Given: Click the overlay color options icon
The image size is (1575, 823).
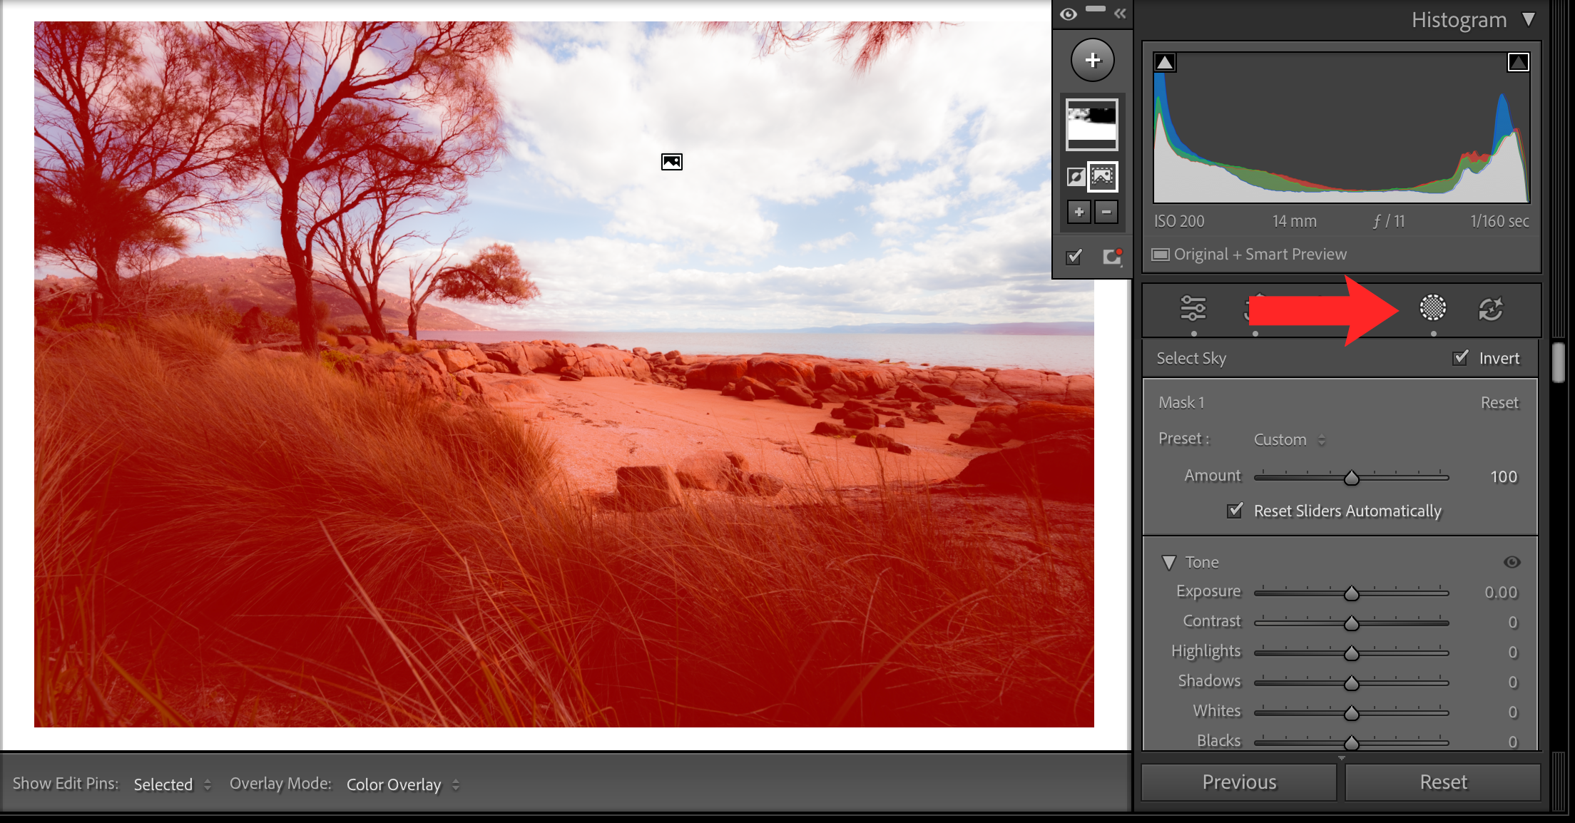Looking at the screenshot, I should point(1112,257).
